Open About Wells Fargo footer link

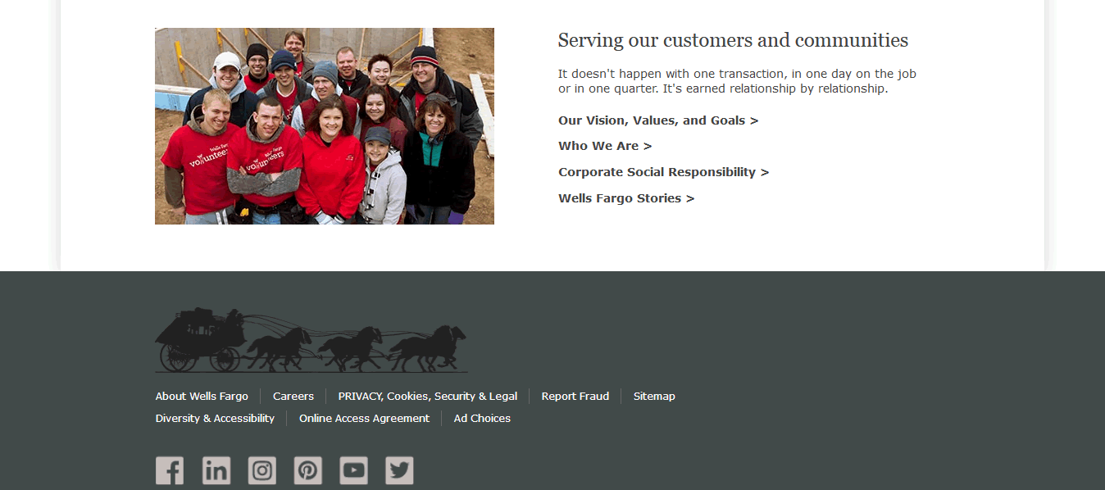tap(202, 397)
